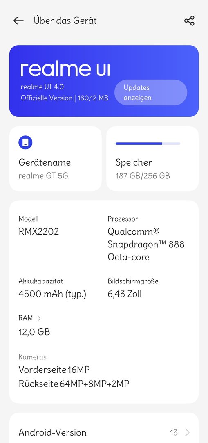Open the Updates anzeigen button

[x=150, y=92]
